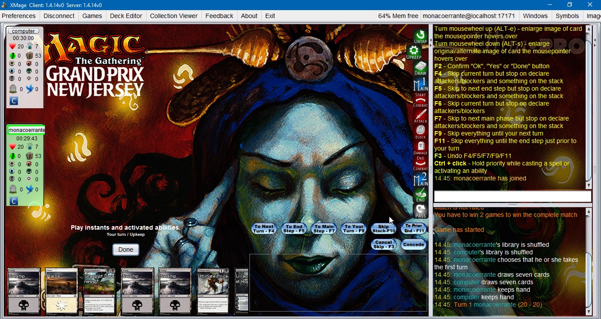Click monacoerrante@localhost:17171 connection label
This screenshot has height=319, width=601.
469,16
